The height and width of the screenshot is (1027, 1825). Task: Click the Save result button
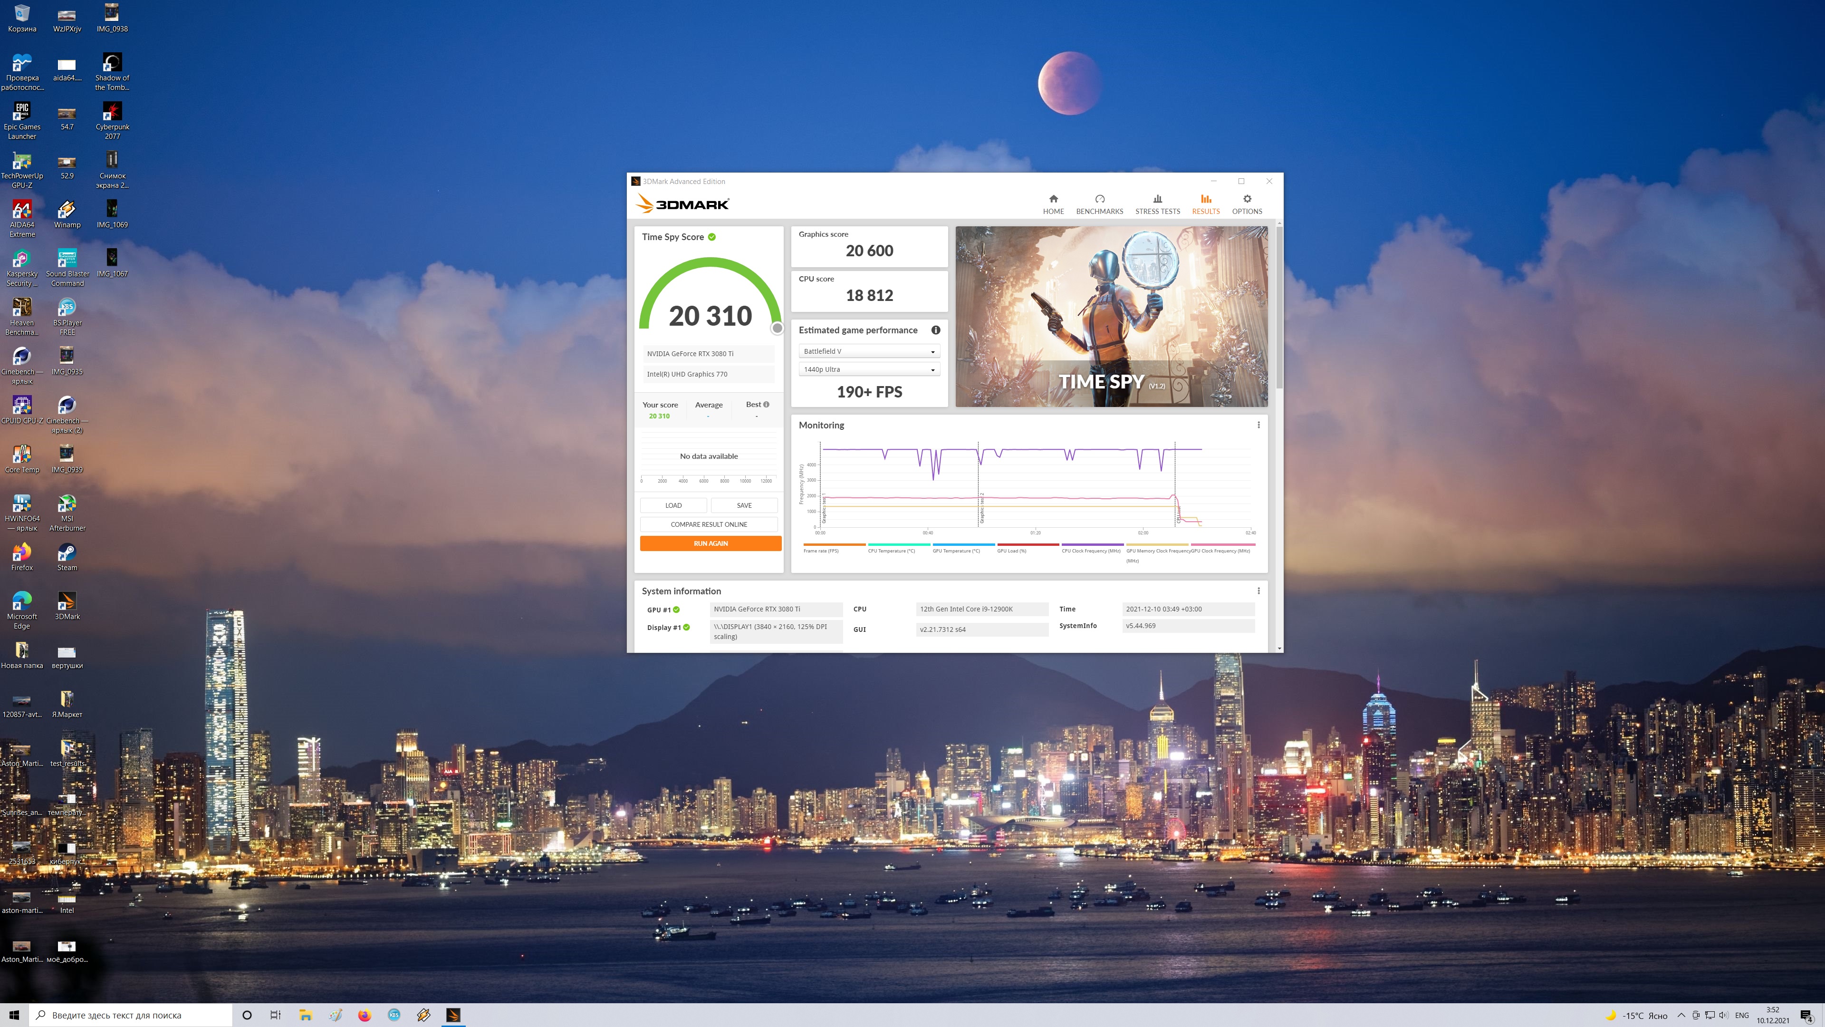(744, 505)
